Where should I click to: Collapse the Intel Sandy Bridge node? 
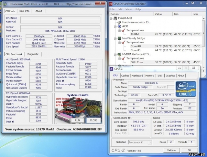[x=115, y=38]
